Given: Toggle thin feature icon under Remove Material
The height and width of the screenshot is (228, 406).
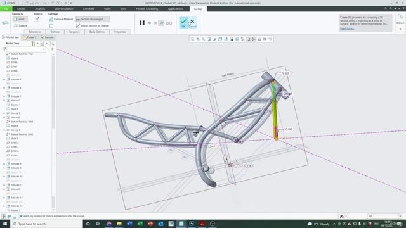Looking at the screenshot, I should point(51,26).
